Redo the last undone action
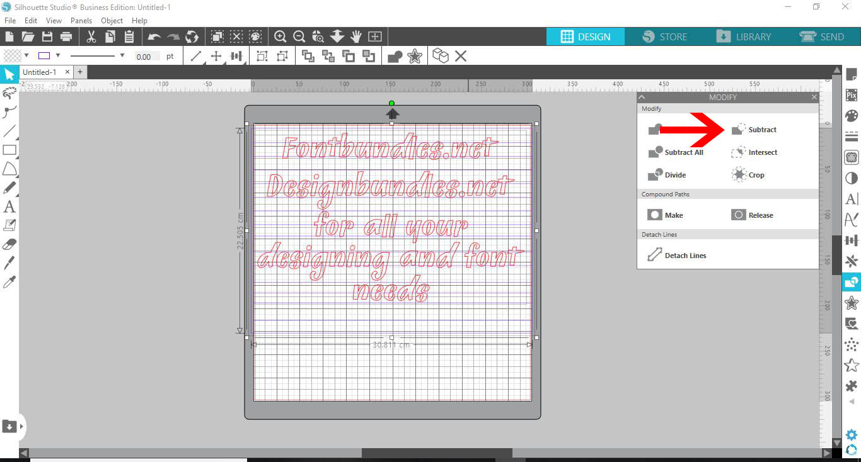The height and width of the screenshot is (462, 861). (x=173, y=37)
